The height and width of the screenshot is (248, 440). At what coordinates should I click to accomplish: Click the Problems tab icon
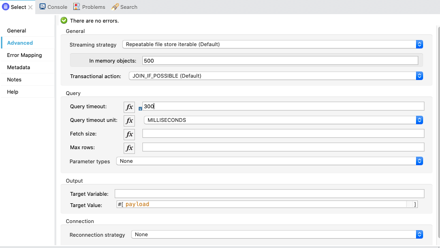[x=77, y=7]
